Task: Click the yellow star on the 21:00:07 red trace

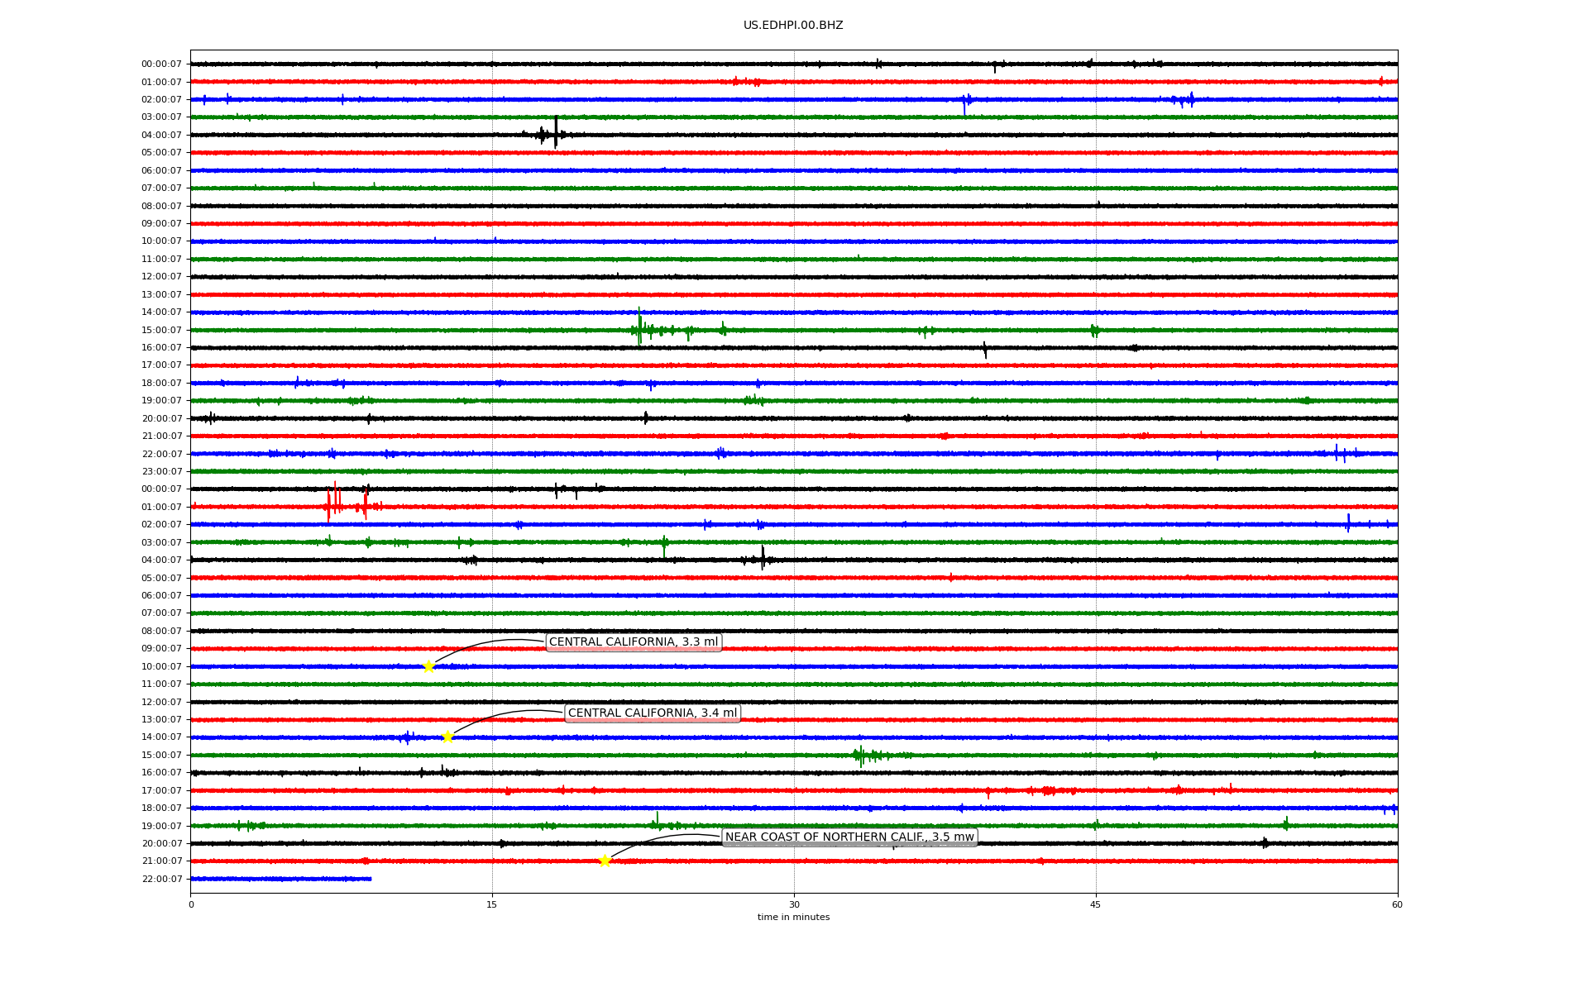Action: pyautogui.click(x=605, y=861)
